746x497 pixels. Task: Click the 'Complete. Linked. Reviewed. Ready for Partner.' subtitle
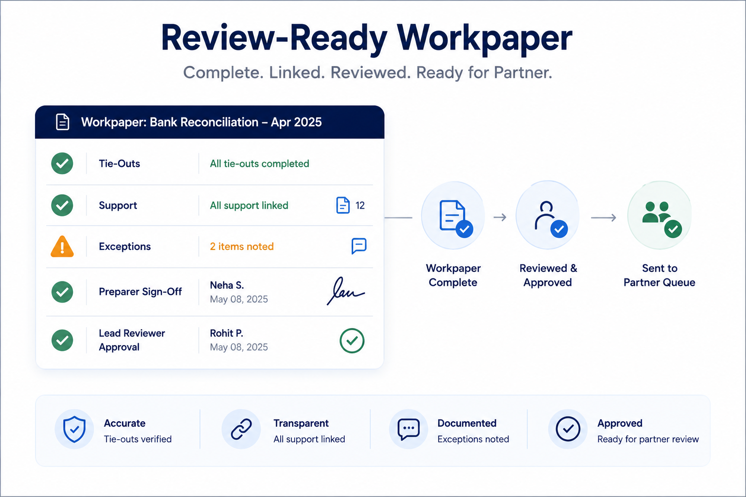pos(368,72)
